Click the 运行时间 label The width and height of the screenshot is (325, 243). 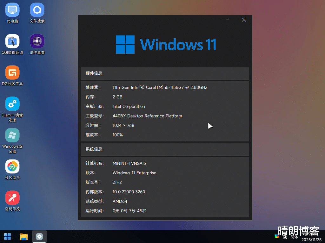point(95,211)
